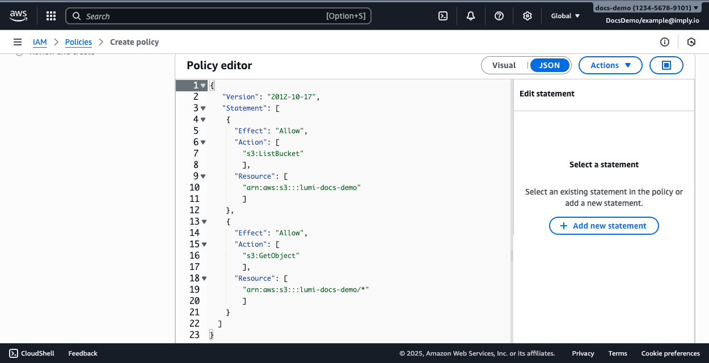Click the "2012-10-17" version value
709x363 pixels.
(x=292, y=97)
